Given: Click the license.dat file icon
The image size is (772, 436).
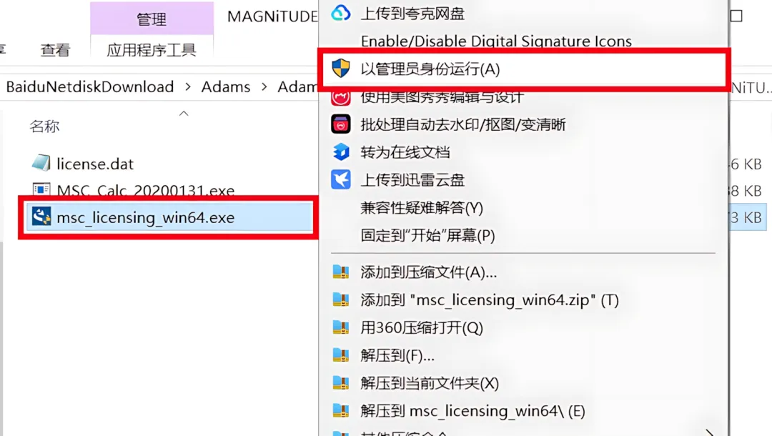Looking at the screenshot, I should [x=41, y=163].
